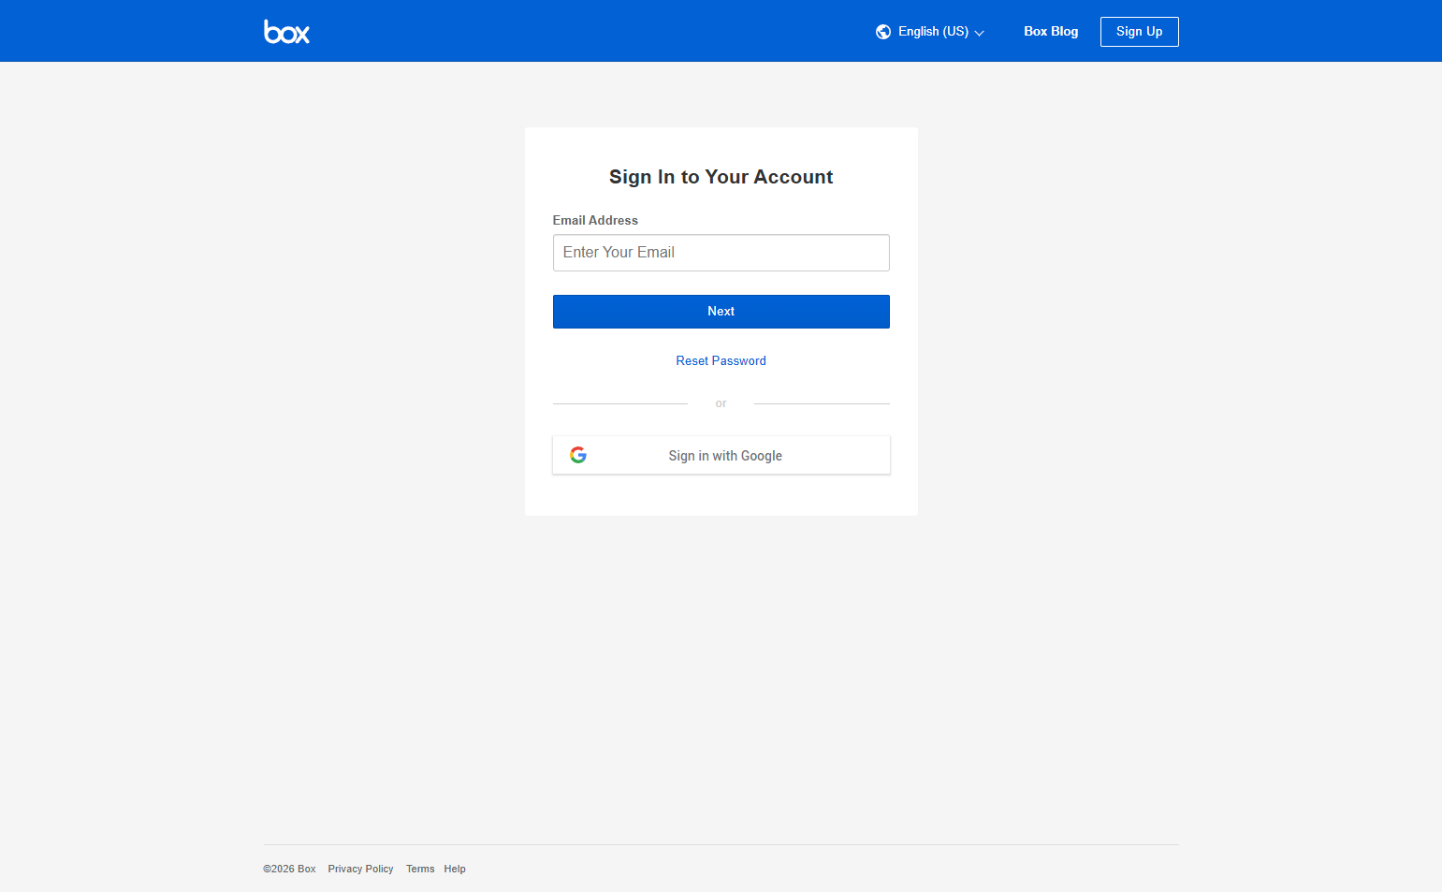The height and width of the screenshot is (892, 1442).
Task: Click the Box logo in header
Action: pyautogui.click(x=286, y=32)
